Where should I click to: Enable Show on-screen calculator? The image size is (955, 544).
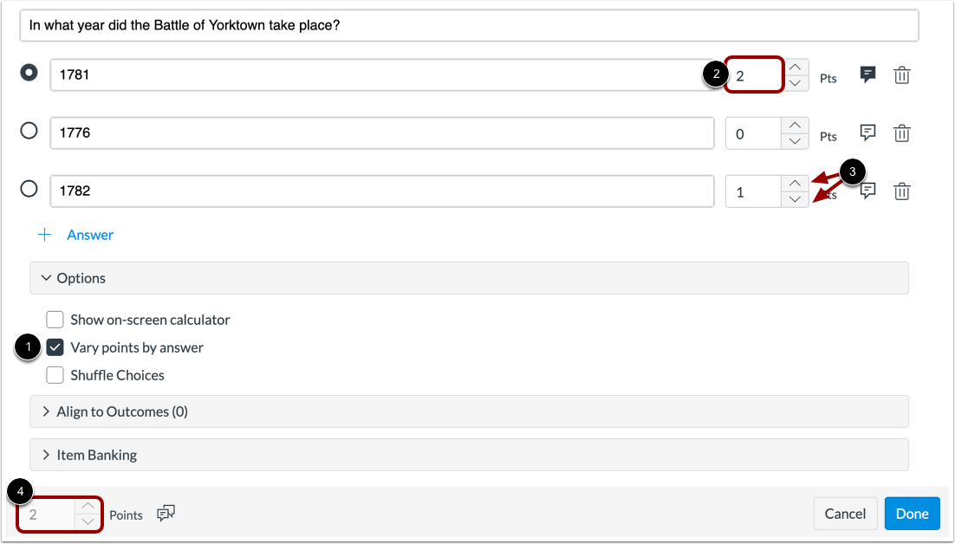point(55,320)
